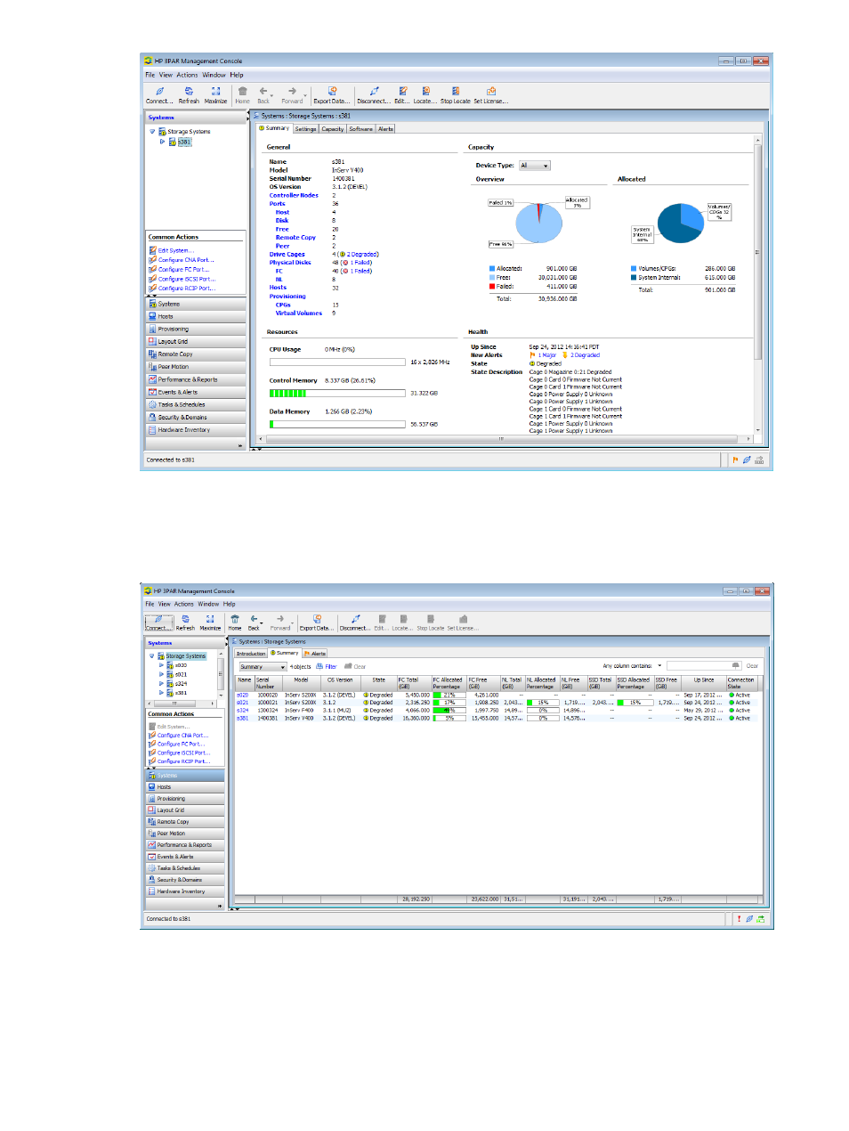Click Virtual Volumes link under Provisioning
Image resolution: width=849 pixels, height=1131 pixels.
point(299,313)
